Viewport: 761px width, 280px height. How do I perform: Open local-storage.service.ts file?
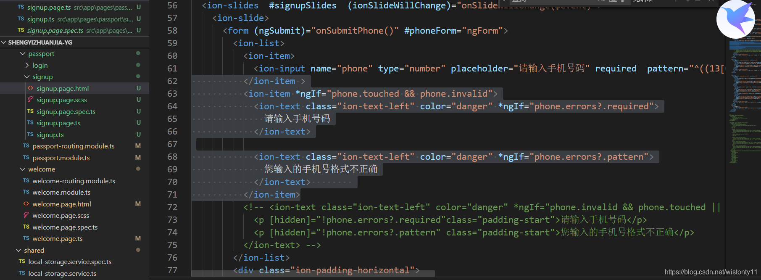pyautogui.click(x=74, y=273)
